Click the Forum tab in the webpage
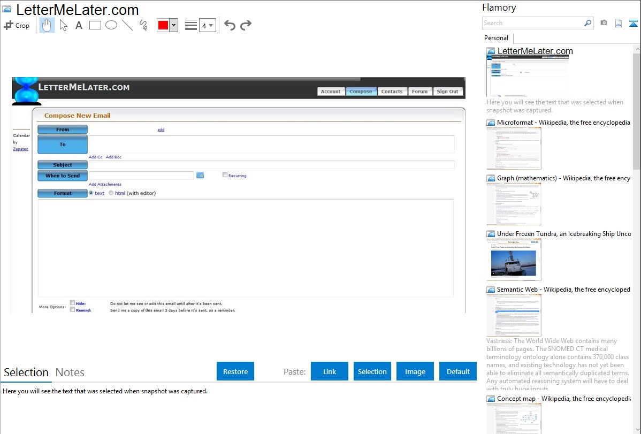The image size is (641, 434). point(419,92)
